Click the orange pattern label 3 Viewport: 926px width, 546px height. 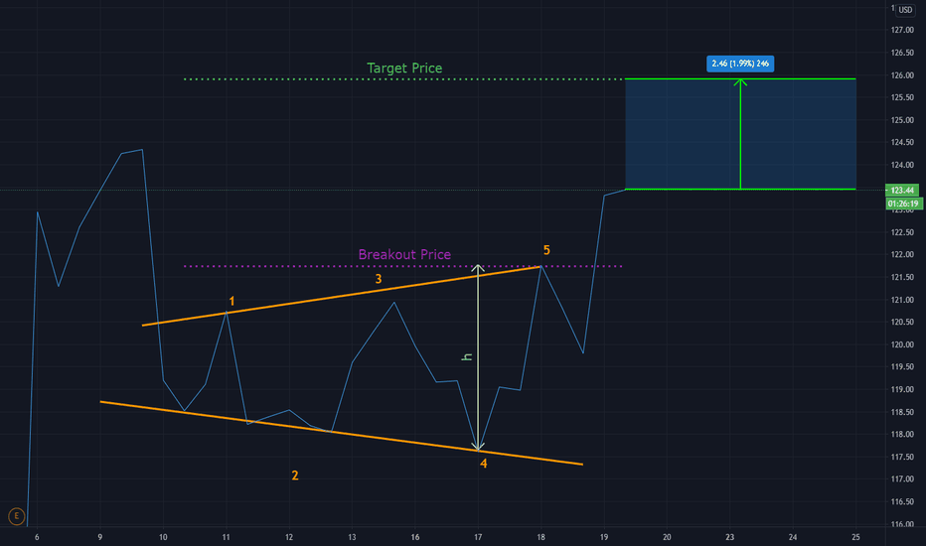(378, 279)
